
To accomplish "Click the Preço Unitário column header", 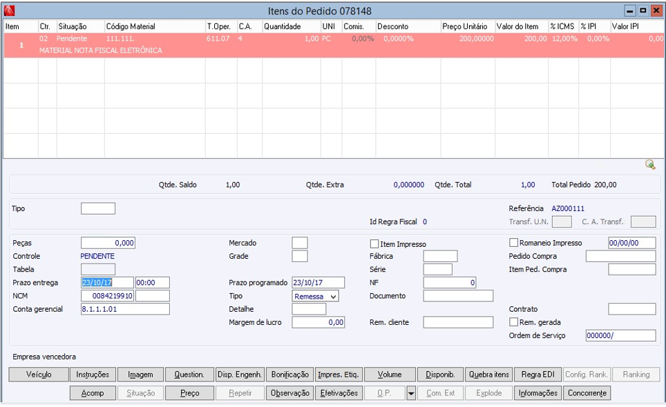I will [468, 26].
